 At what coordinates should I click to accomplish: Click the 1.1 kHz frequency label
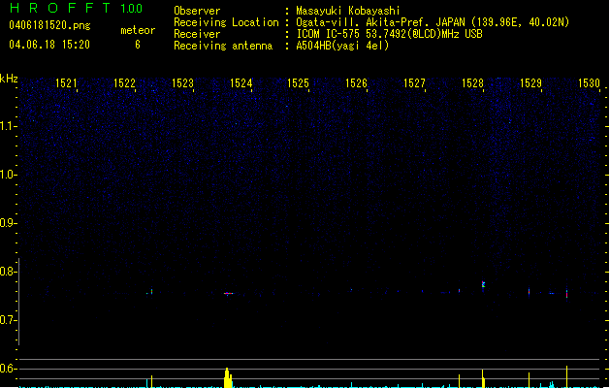tap(8, 126)
